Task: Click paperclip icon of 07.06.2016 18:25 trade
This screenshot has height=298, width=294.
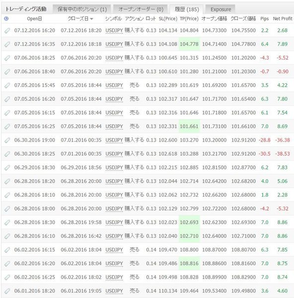Action: tap(7, 58)
